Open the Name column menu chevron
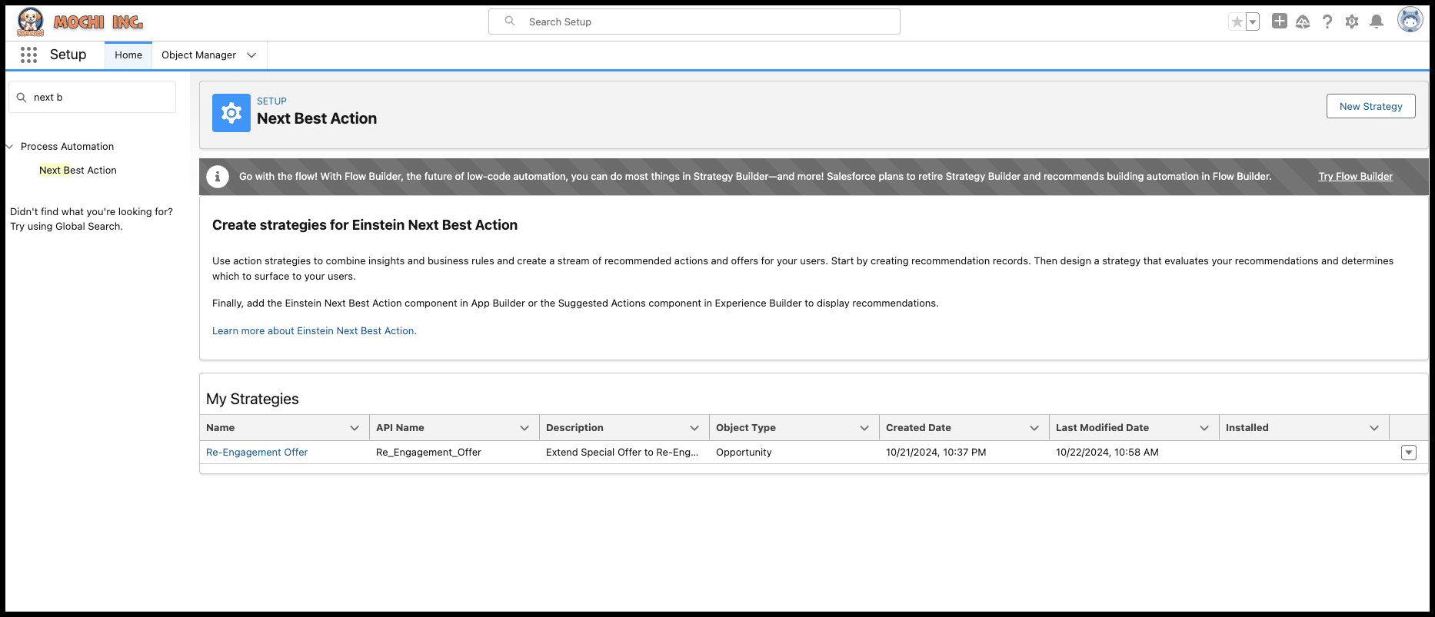Image resolution: width=1435 pixels, height=617 pixels. [x=355, y=428]
